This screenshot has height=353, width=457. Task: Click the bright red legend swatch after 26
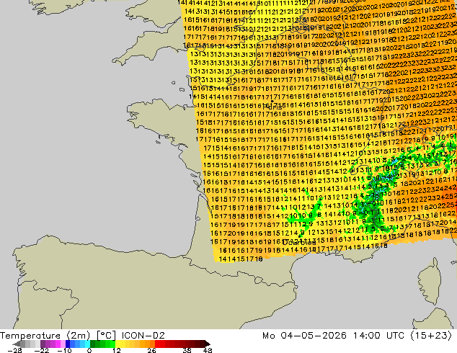click(x=157, y=344)
